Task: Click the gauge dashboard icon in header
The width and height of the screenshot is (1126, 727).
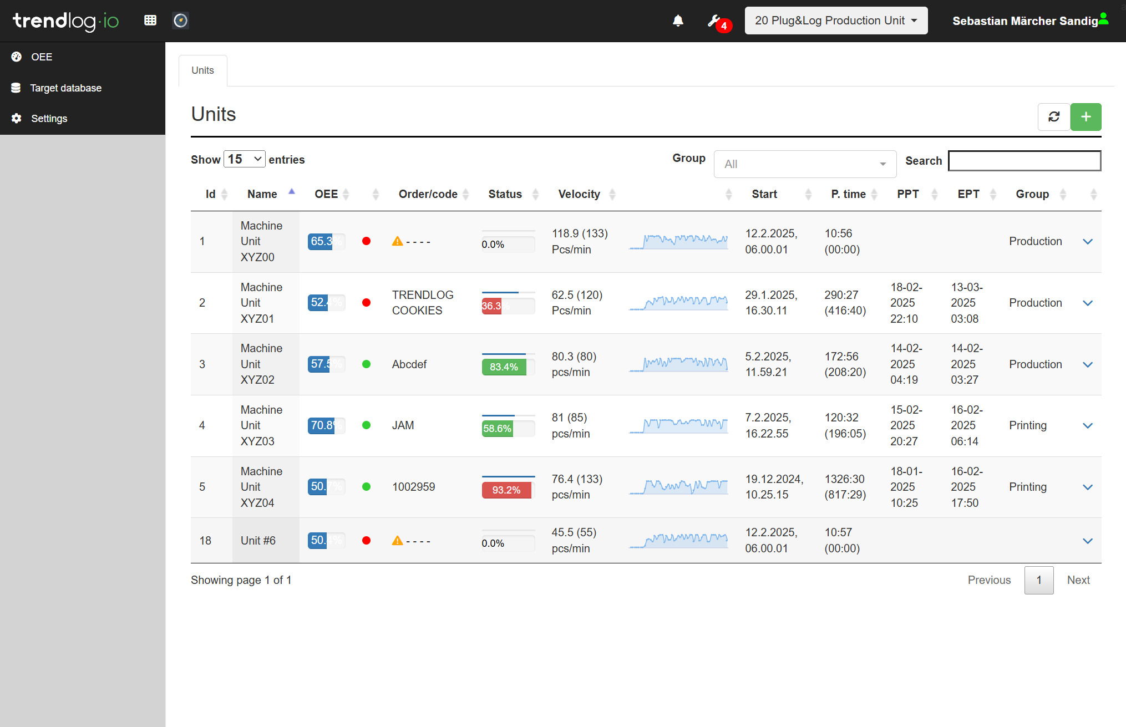Action: [x=180, y=21]
